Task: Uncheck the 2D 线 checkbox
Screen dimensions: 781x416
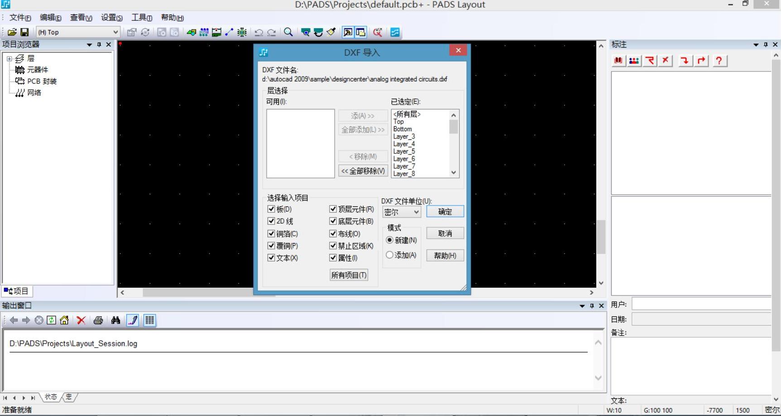Action: point(271,221)
